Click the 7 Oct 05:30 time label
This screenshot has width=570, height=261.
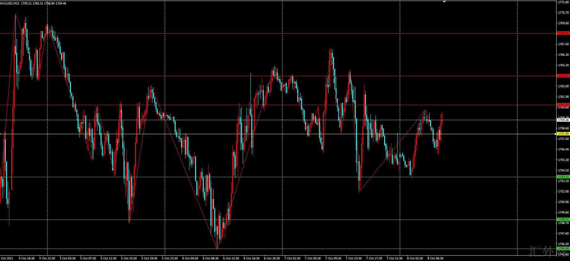313,258
